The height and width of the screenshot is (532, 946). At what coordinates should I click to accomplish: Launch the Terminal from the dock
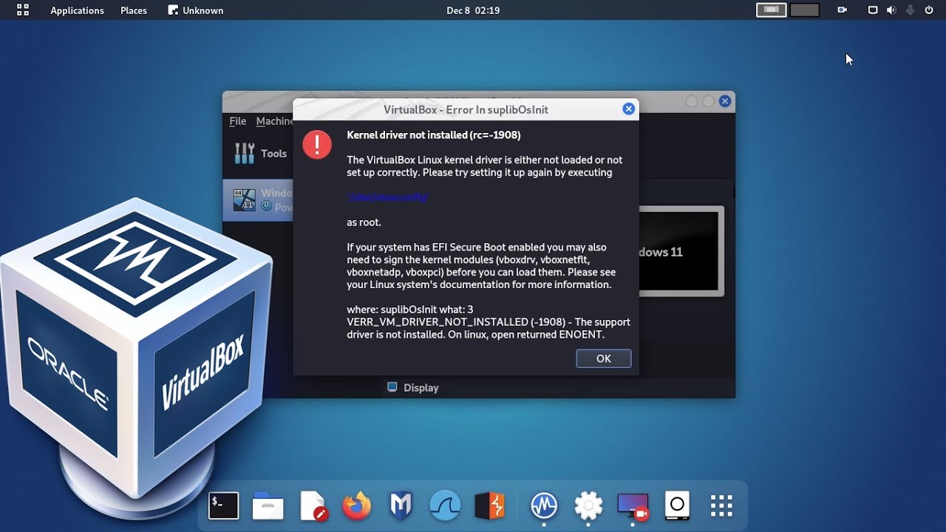pyautogui.click(x=224, y=505)
